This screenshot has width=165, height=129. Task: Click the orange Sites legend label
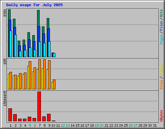161,84
